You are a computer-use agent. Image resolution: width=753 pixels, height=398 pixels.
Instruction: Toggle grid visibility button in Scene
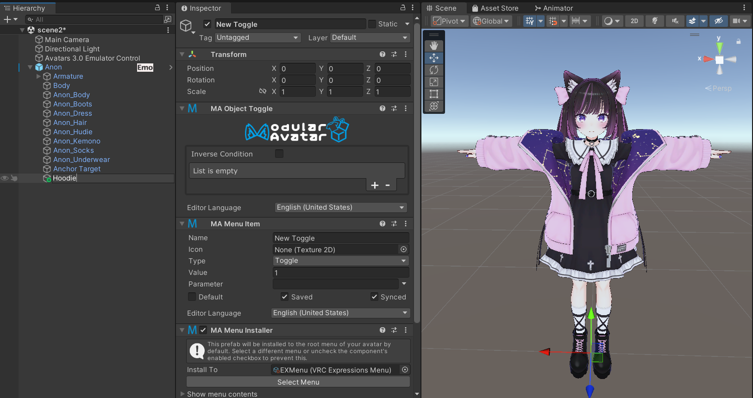(x=530, y=21)
